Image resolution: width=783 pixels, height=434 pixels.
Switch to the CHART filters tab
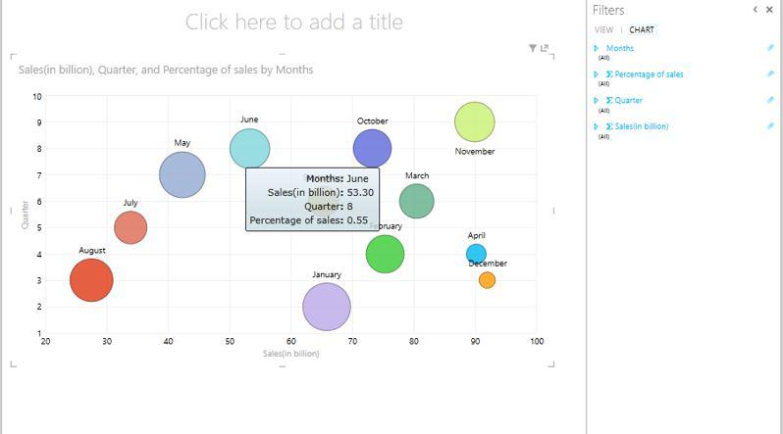pyautogui.click(x=642, y=30)
